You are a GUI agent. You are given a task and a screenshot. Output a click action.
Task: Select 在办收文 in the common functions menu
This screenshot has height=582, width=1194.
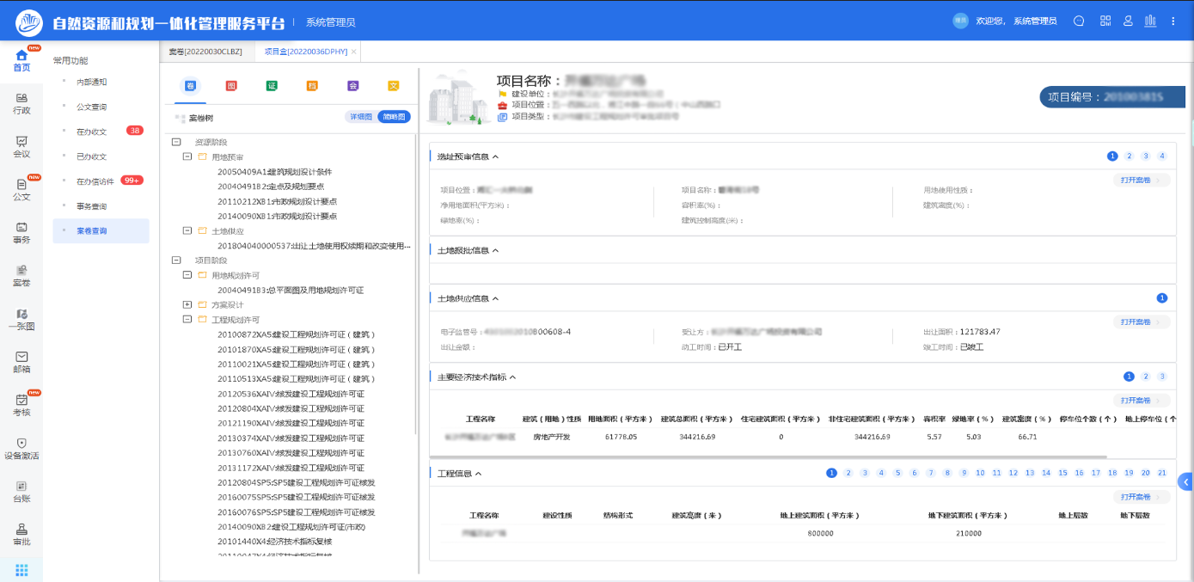pos(91,132)
